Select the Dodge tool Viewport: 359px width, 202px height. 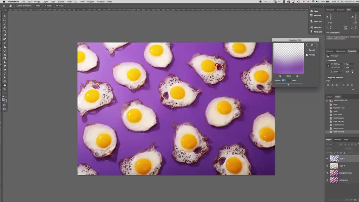4,66
